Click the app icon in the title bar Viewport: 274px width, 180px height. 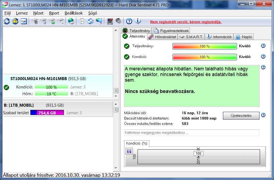click(5, 5)
